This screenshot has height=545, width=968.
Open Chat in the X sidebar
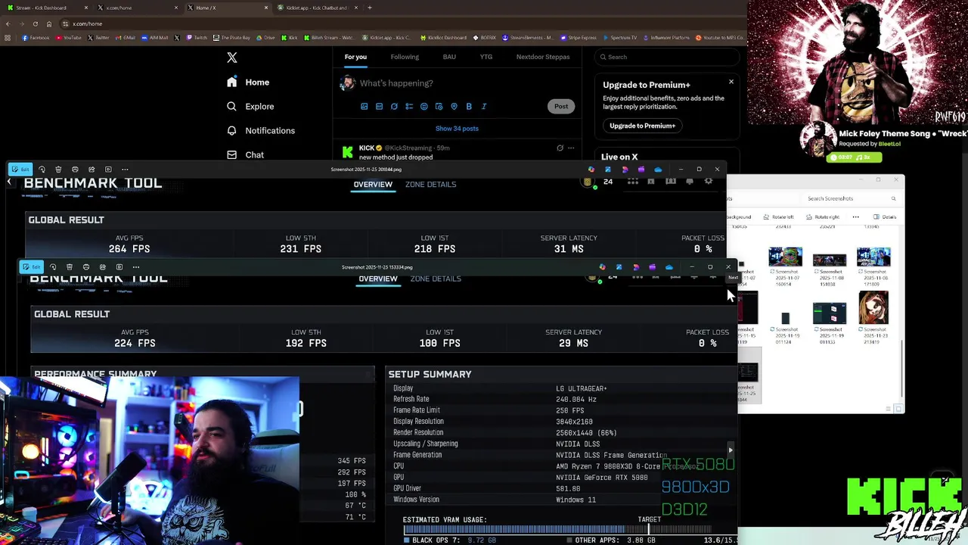(x=245, y=154)
